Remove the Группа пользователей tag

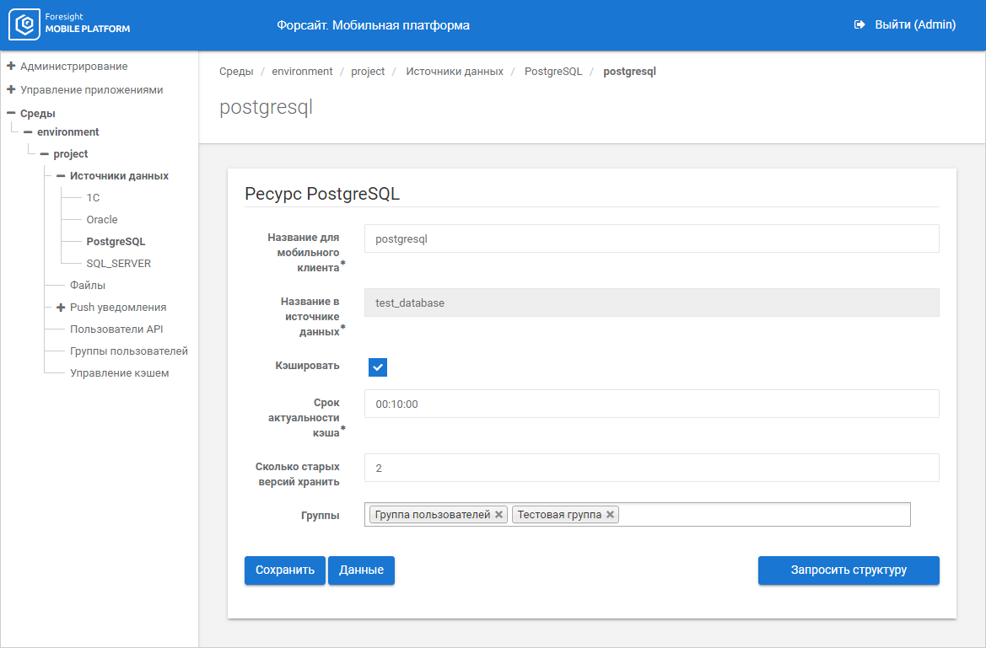499,515
